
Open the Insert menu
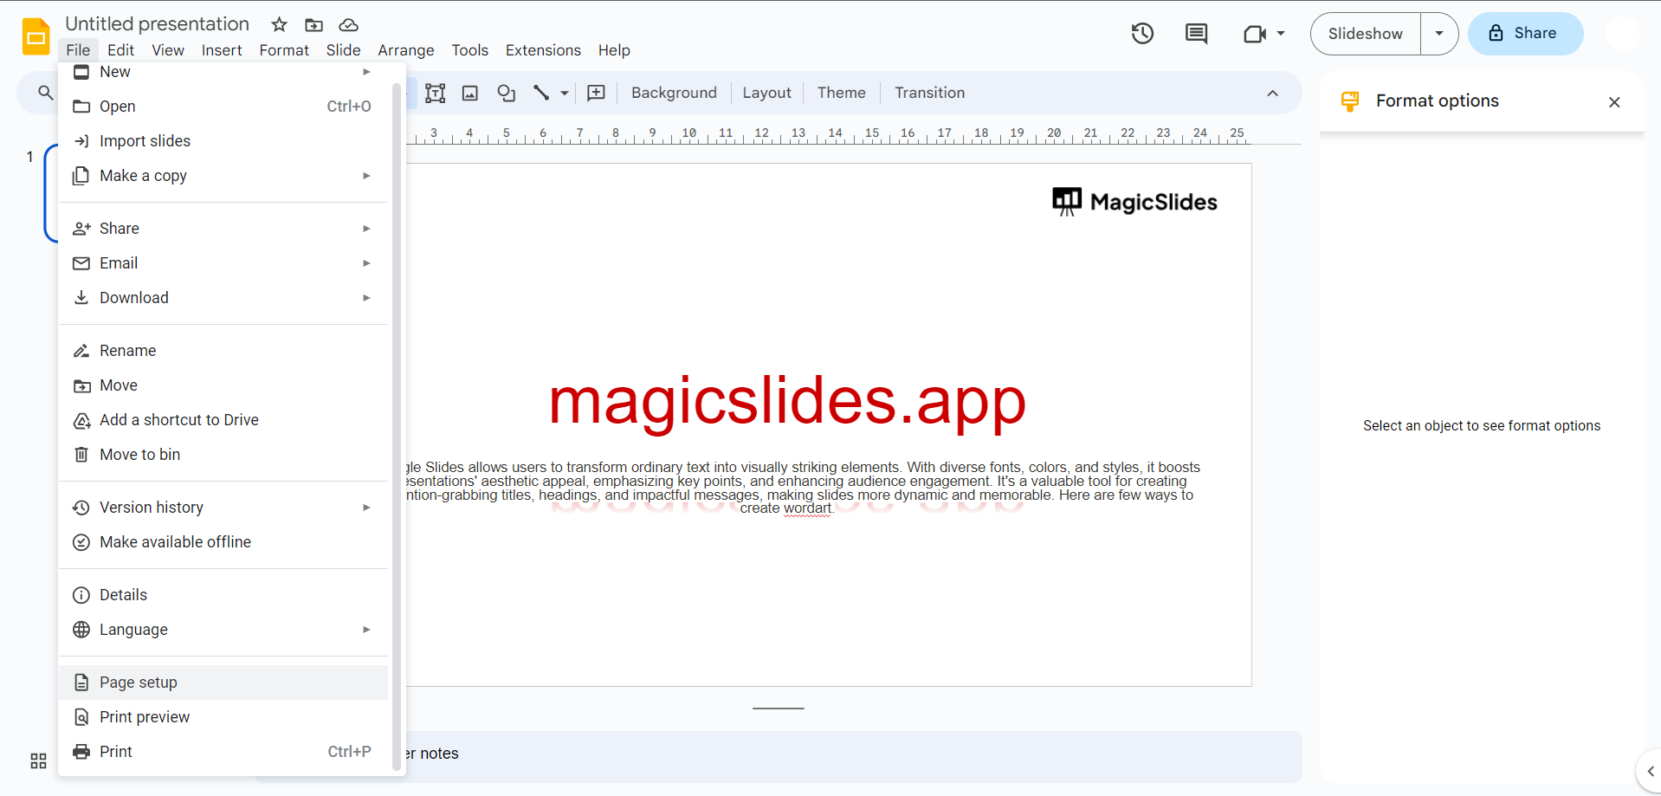click(222, 50)
